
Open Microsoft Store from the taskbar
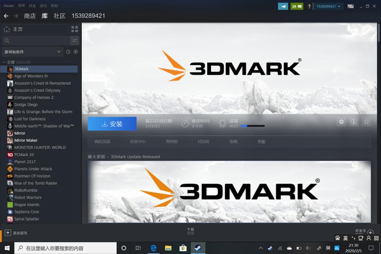click(x=183, y=248)
